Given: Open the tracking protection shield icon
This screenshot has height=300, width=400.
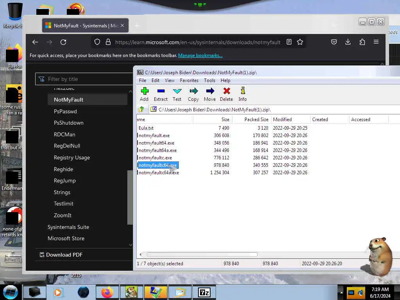Looking at the screenshot, I should pos(97,42).
